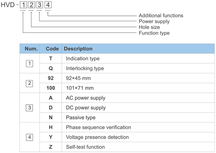Click the 'Num.' column header

(31, 49)
